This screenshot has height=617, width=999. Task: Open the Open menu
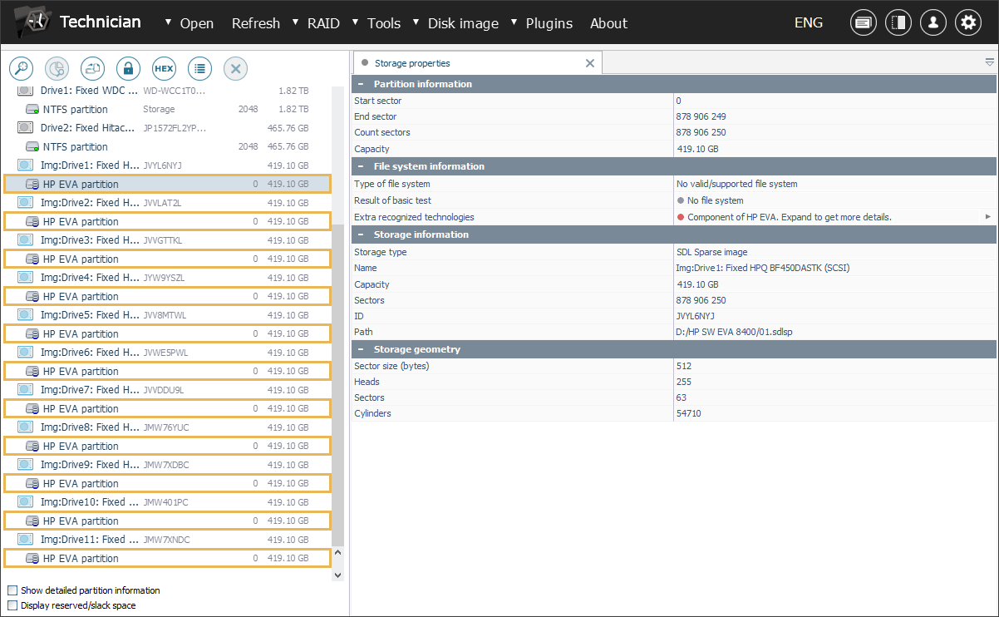point(197,23)
